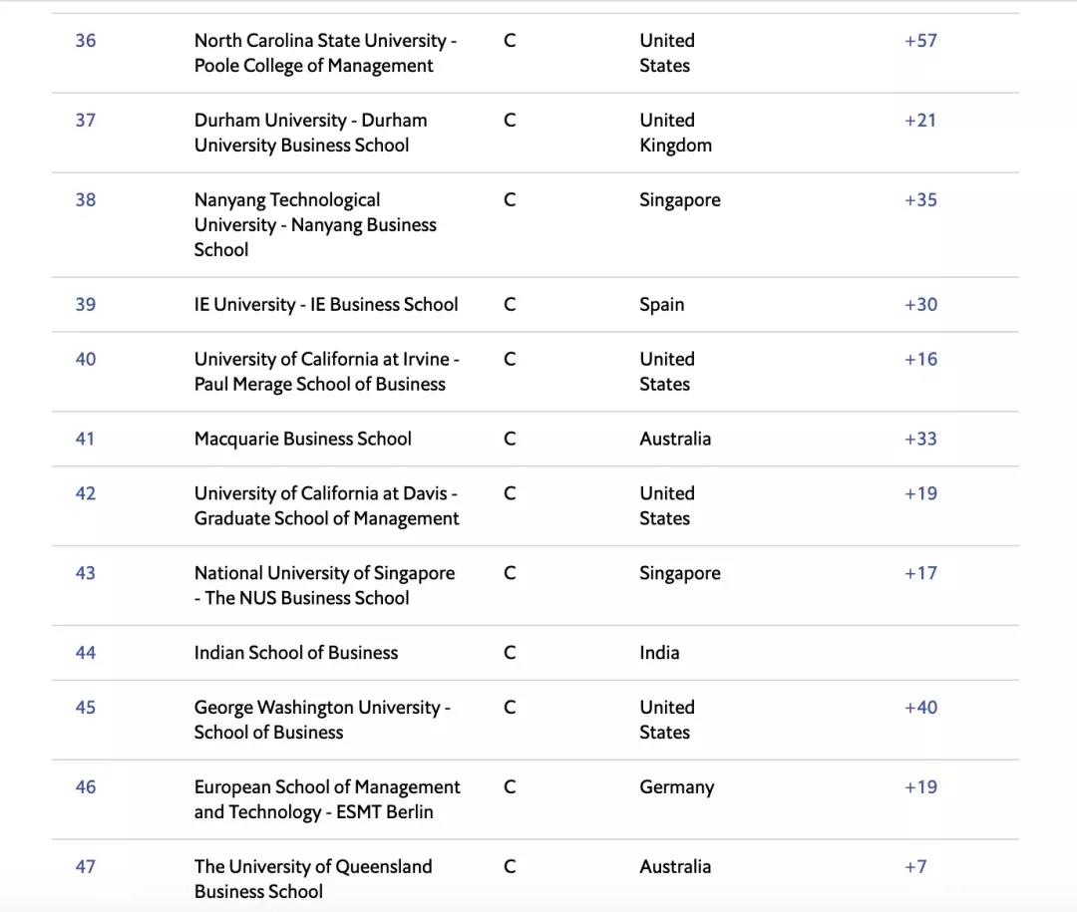Click Indian School of Business
Screen dimensions: 1077x912
pyautogui.click(x=296, y=653)
